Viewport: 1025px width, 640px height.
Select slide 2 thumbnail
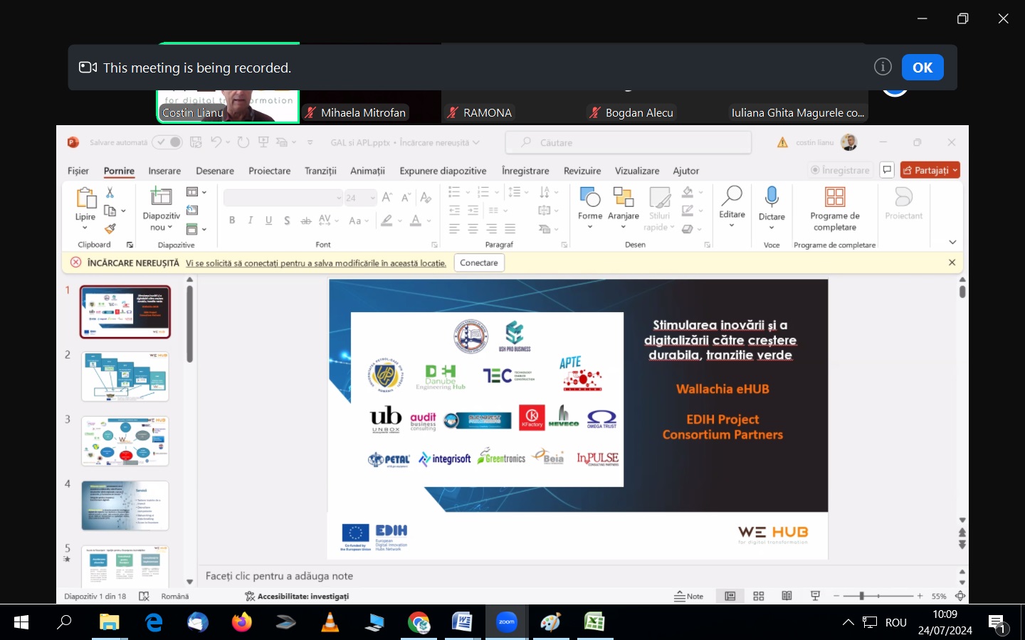(125, 376)
